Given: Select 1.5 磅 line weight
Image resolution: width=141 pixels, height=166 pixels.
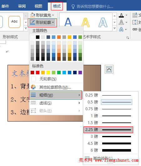Looking at the screenshot, I should [x=108, y=123].
